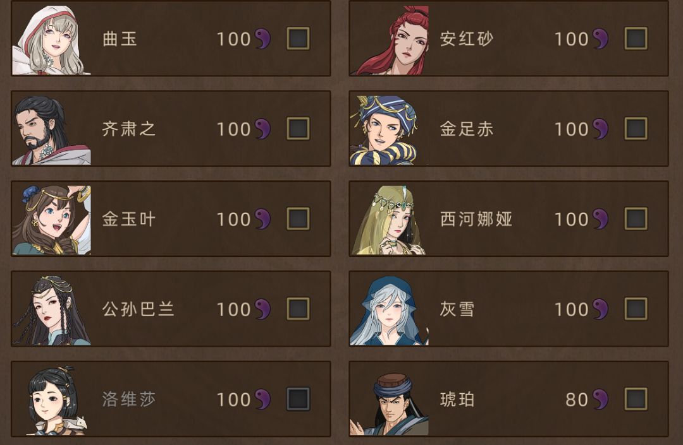Click the purple currency icon in 灰雪's row
Viewport: 683px width, 445px height.
600,309
